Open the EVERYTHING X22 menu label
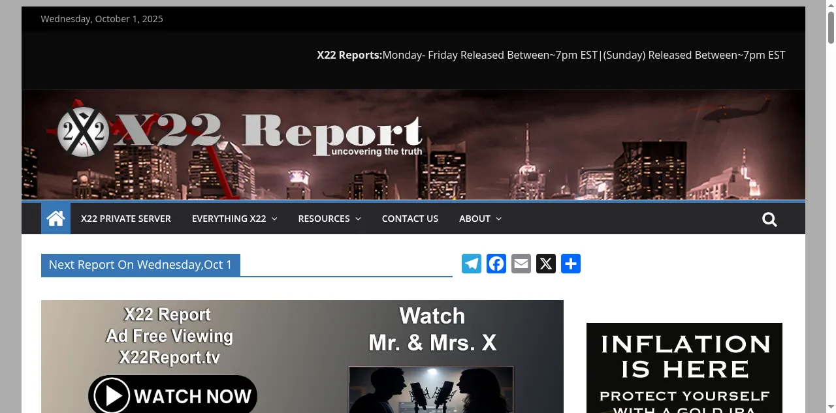The image size is (836, 413). pos(229,219)
